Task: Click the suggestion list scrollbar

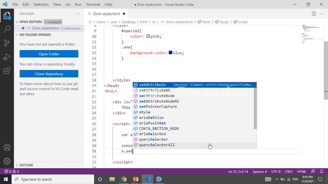Action: pos(255,108)
